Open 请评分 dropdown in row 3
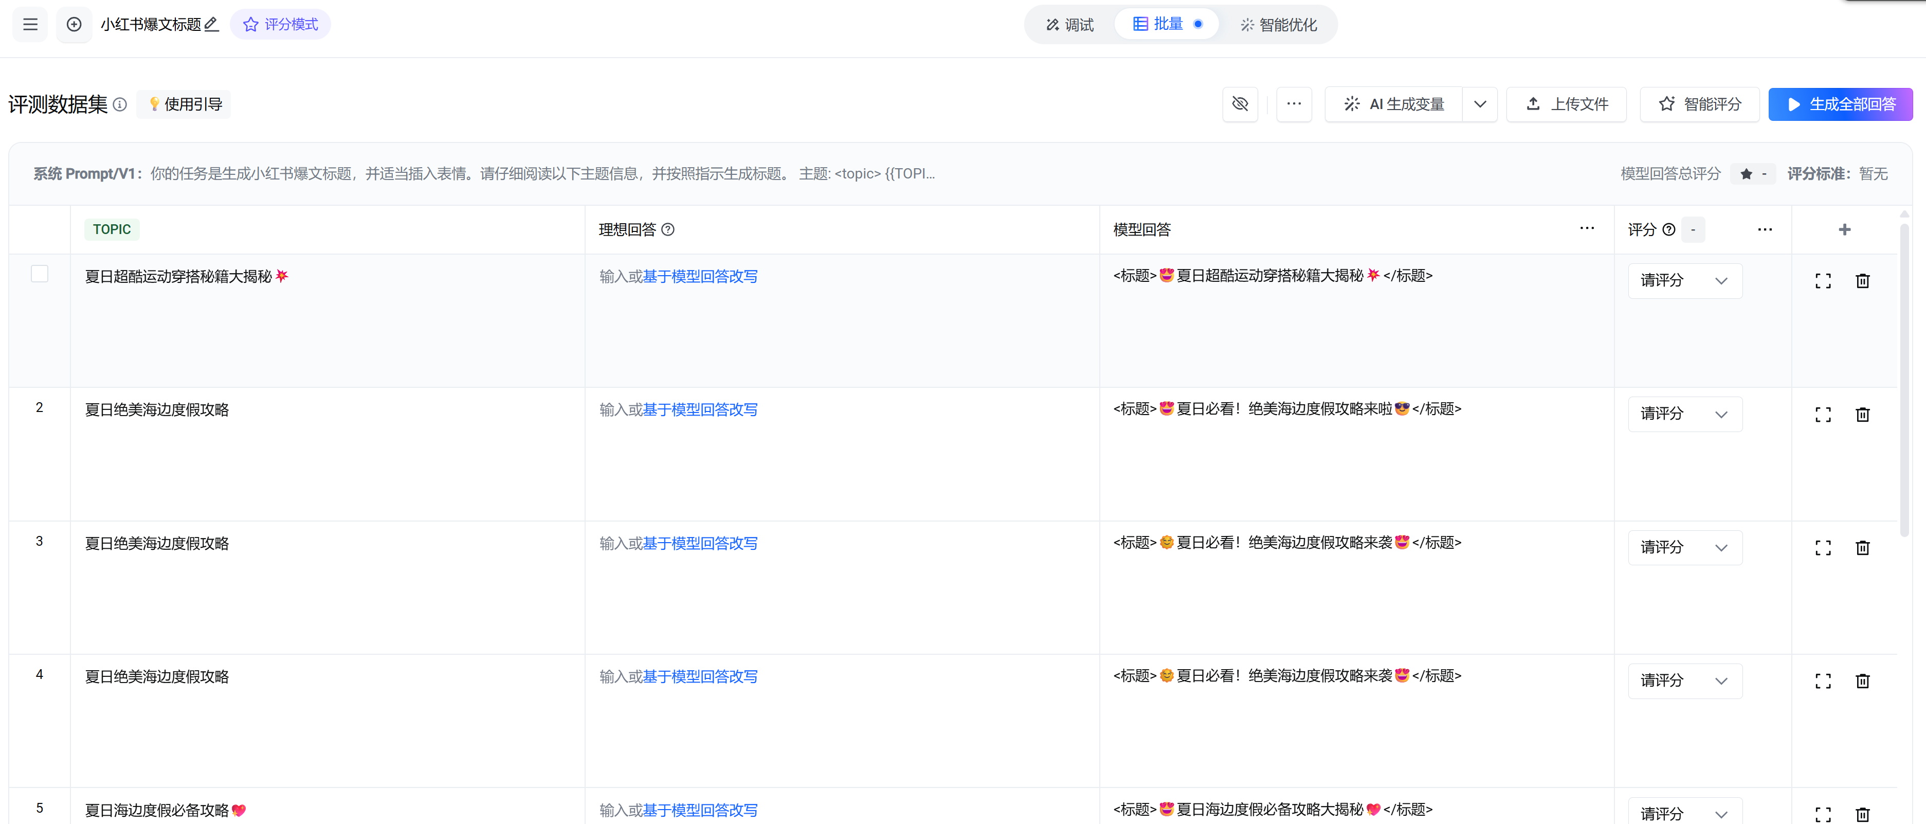The width and height of the screenshot is (1926, 824). [1685, 548]
